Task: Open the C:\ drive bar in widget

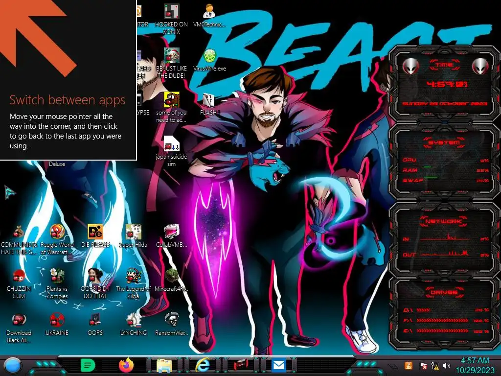Action: (x=446, y=310)
